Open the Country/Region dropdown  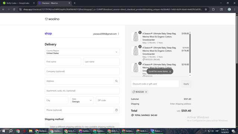(x=82, y=52)
